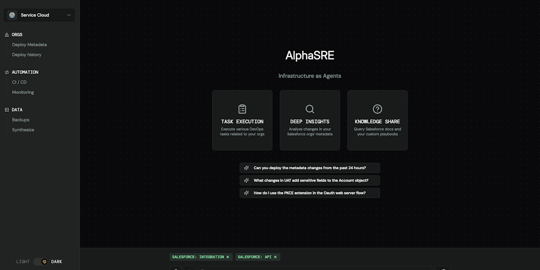This screenshot has height=270, width=540.
Task: Click the Task Execution clipboard icon
Action: click(242, 109)
